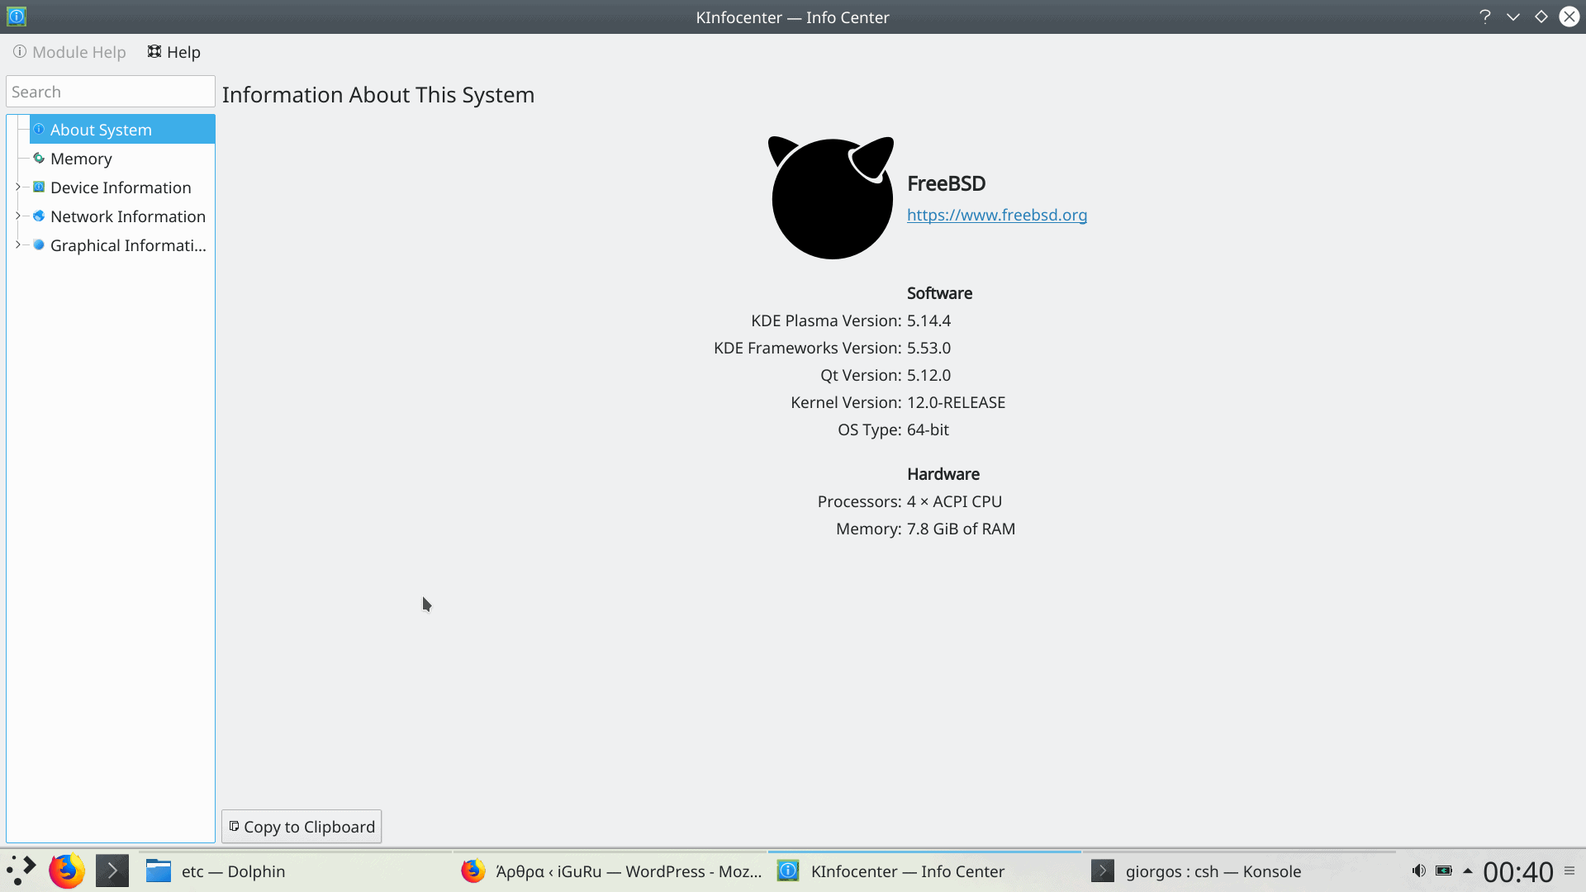This screenshot has height=892, width=1586.
Task: Click the Memory module icon
Action: point(39,158)
